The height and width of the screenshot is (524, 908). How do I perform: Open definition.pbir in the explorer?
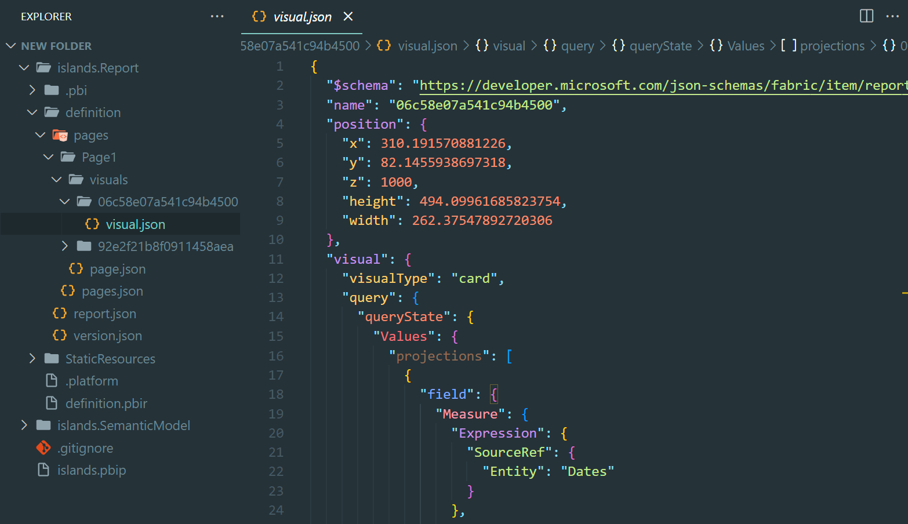point(106,403)
